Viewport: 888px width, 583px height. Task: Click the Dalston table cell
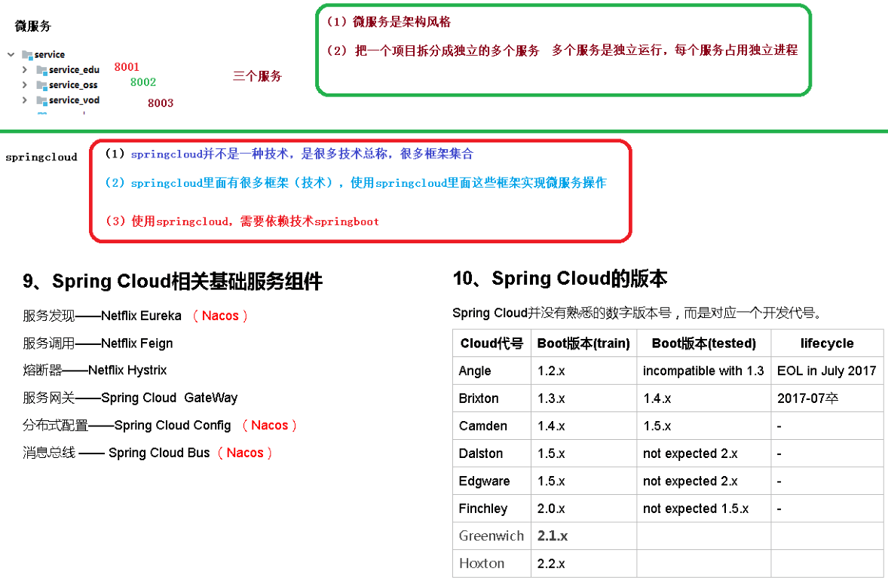tap(491, 453)
